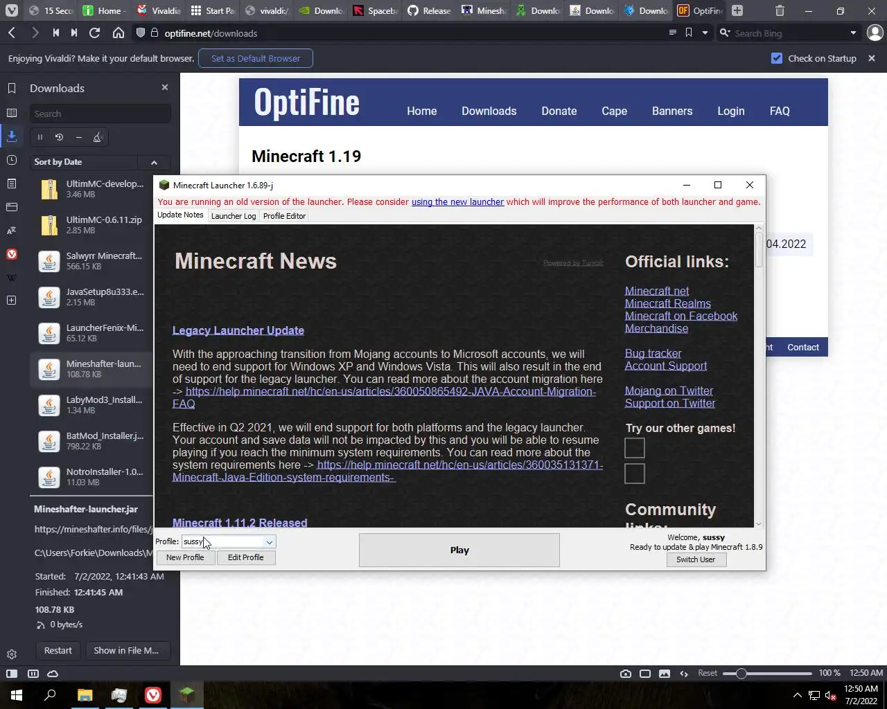Adjust the page zoom slider
This screenshot has width=887, height=709.
[767, 673]
